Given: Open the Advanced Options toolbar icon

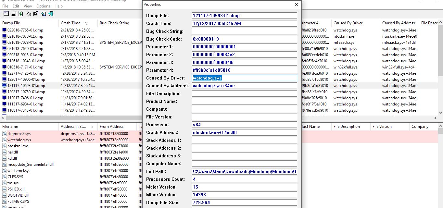Looking at the screenshot, I should [x=6, y=14].
